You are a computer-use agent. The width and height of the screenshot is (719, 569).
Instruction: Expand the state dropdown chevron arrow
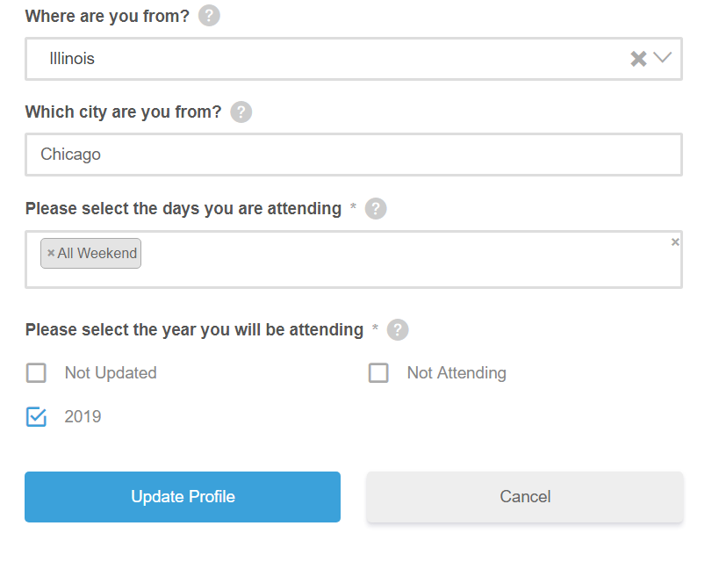click(662, 58)
